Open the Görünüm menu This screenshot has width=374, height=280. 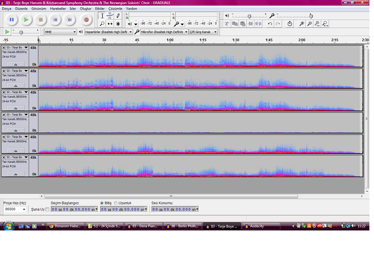(39, 9)
